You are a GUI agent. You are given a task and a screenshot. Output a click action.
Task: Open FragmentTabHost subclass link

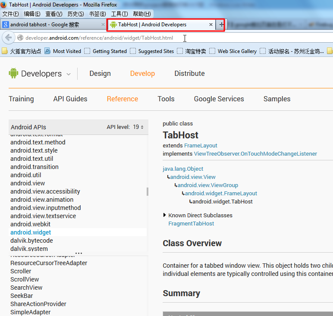(191, 223)
